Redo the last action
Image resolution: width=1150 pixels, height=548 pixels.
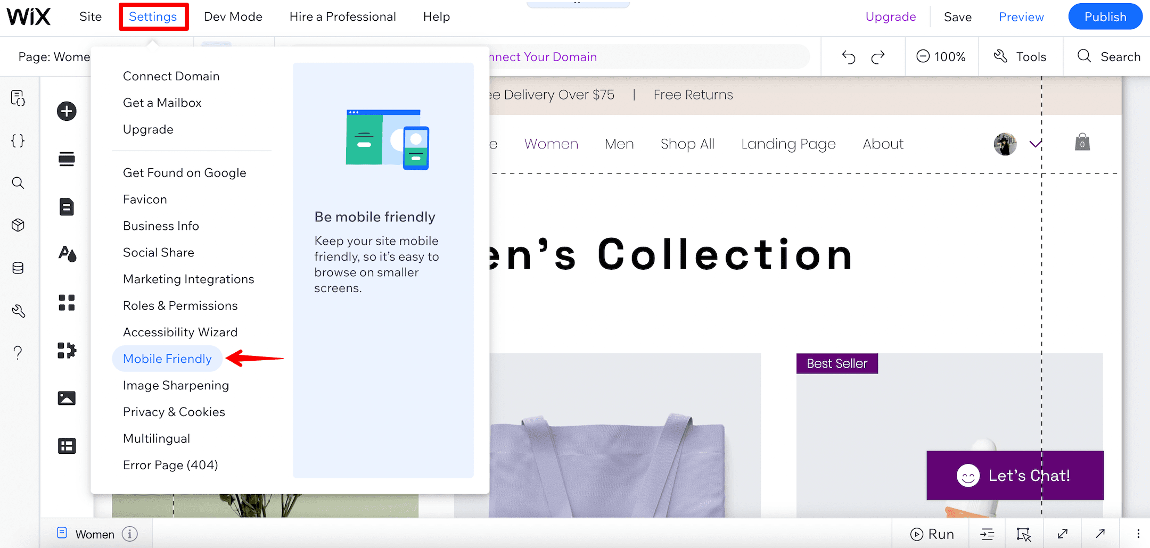(x=878, y=56)
